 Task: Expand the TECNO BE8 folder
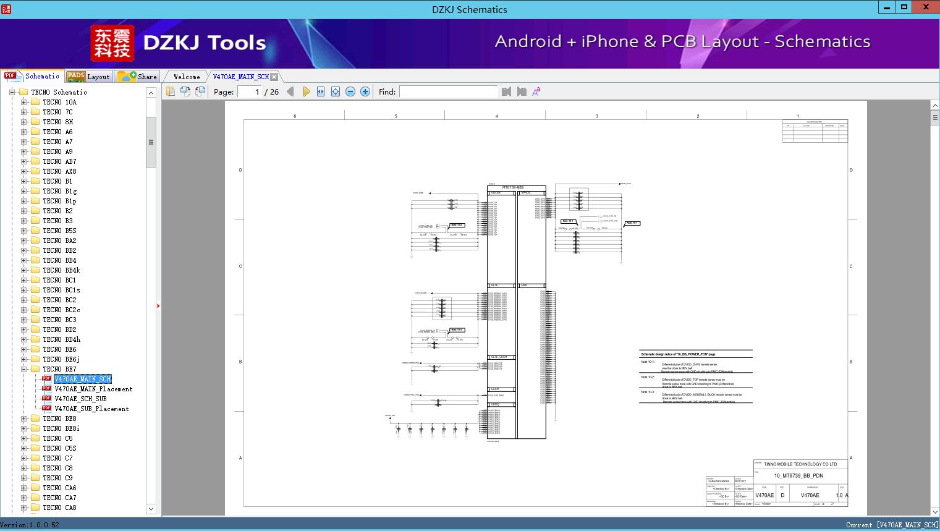click(23, 418)
